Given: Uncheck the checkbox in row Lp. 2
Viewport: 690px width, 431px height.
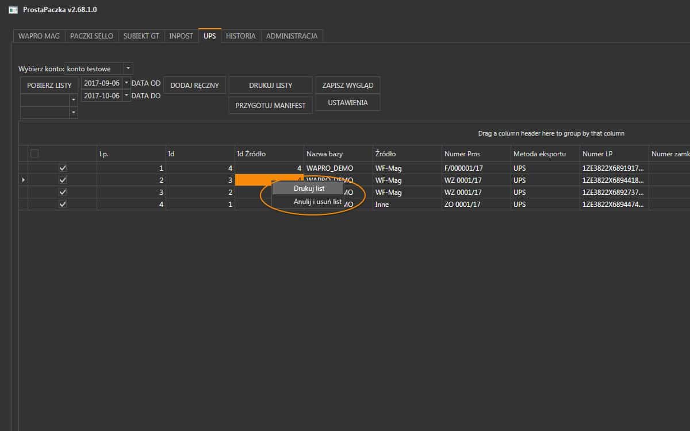Looking at the screenshot, I should click(63, 180).
